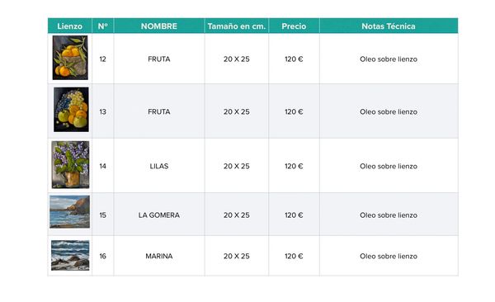
Task: Select the MARINA name cell
Action: tap(159, 256)
